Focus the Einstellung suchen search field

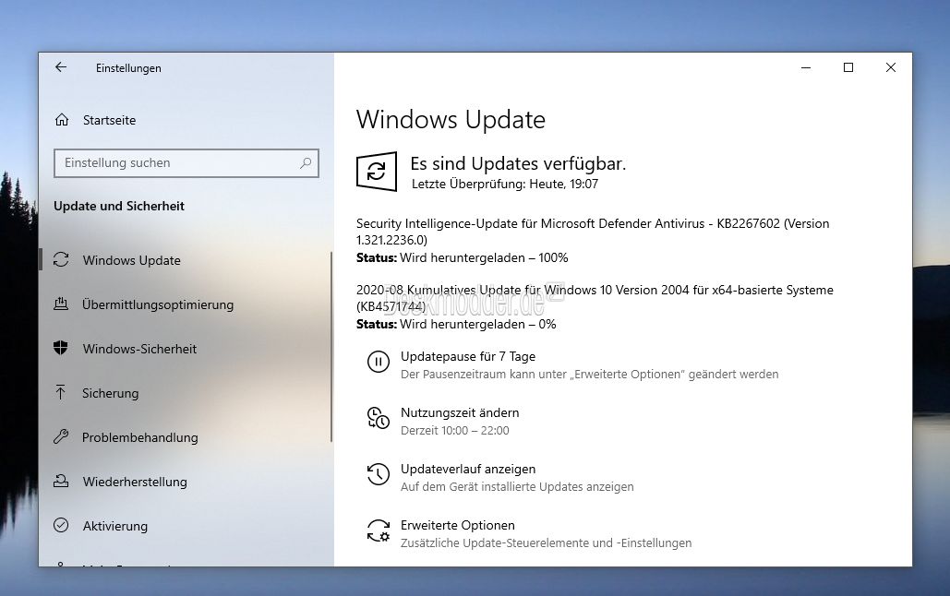tap(186, 163)
